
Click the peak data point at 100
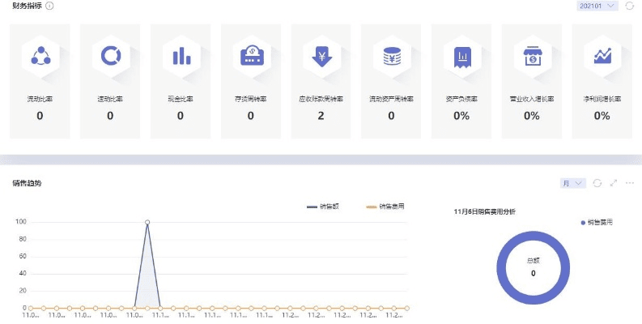pos(147,222)
